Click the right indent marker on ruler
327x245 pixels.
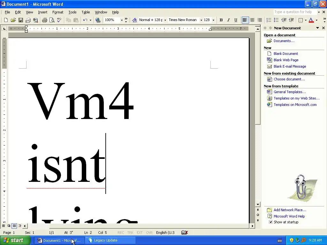pos(210,29)
